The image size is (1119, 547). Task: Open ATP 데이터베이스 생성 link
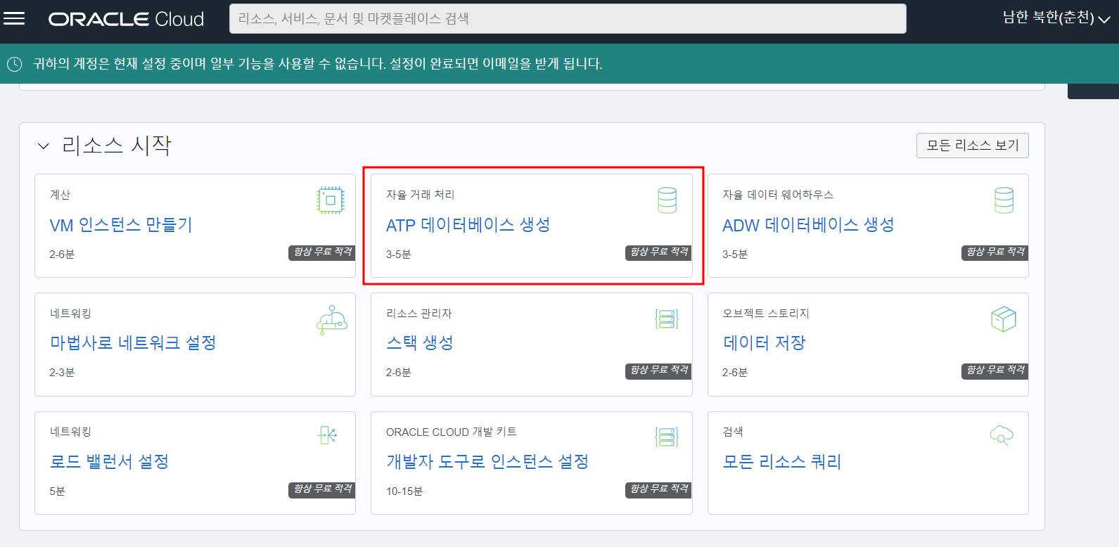tap(468, 225)
